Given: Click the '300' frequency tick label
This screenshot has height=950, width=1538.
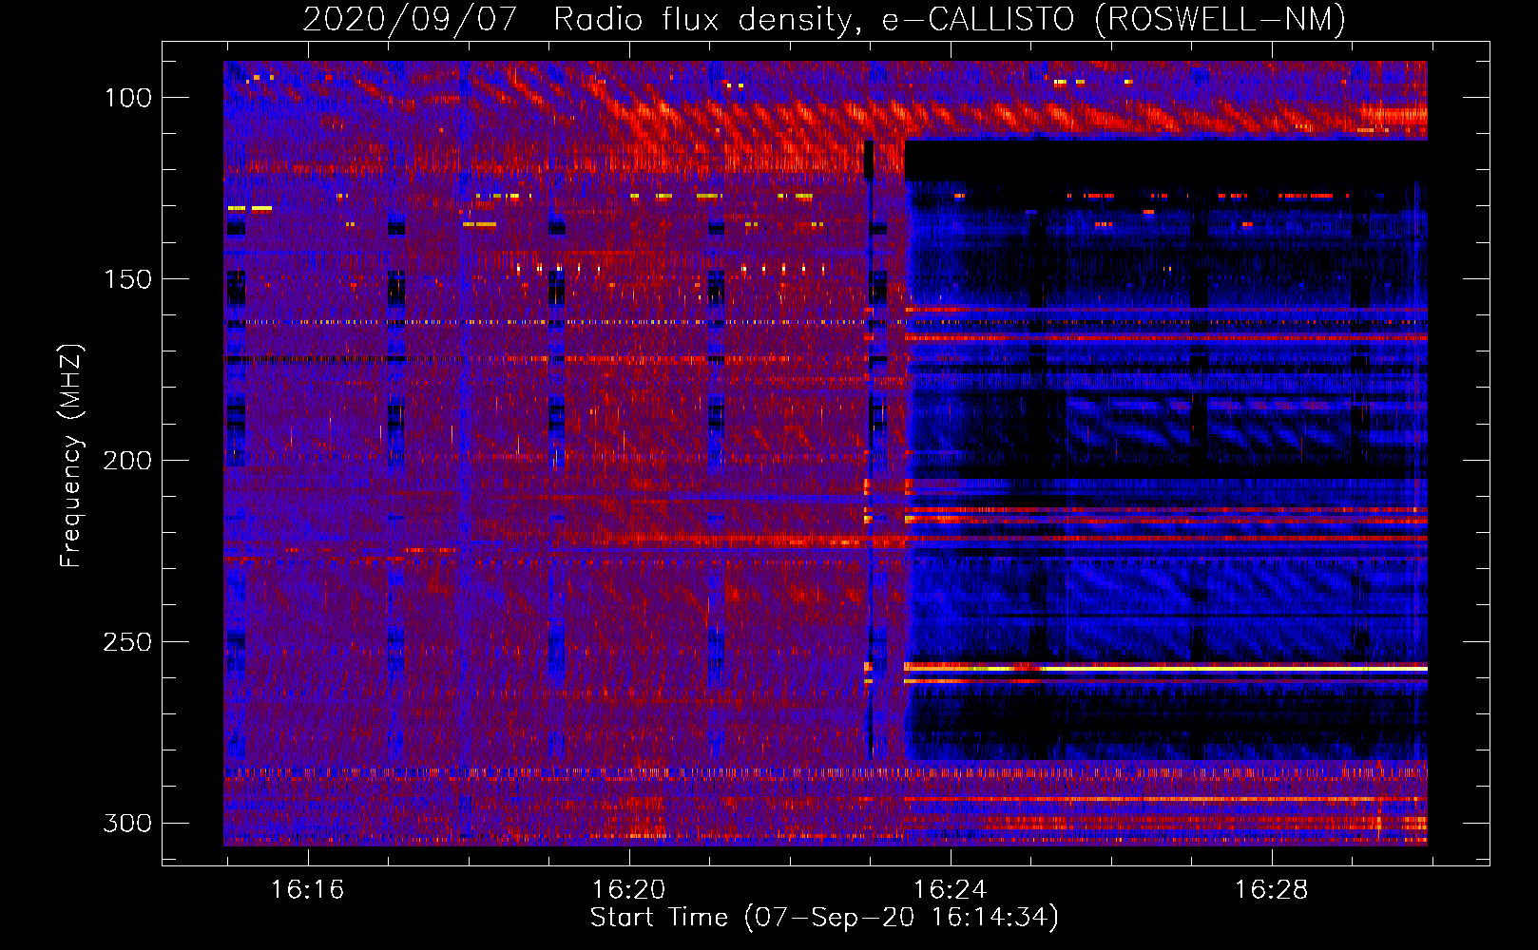Looking at the screenshot, I should click(x=128, y=823).
